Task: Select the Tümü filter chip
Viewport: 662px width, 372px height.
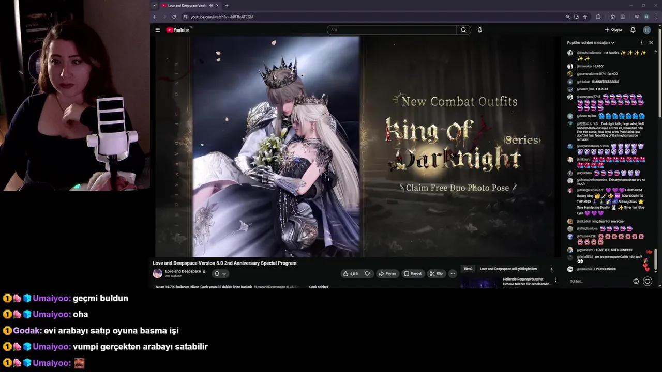Action: tap(468, 269)
